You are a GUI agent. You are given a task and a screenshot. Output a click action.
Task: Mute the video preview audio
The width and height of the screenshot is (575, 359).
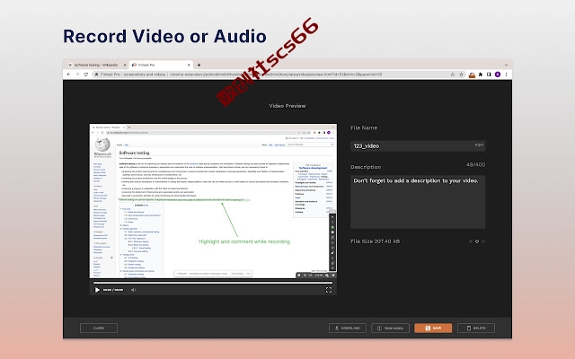click(134, 290)
